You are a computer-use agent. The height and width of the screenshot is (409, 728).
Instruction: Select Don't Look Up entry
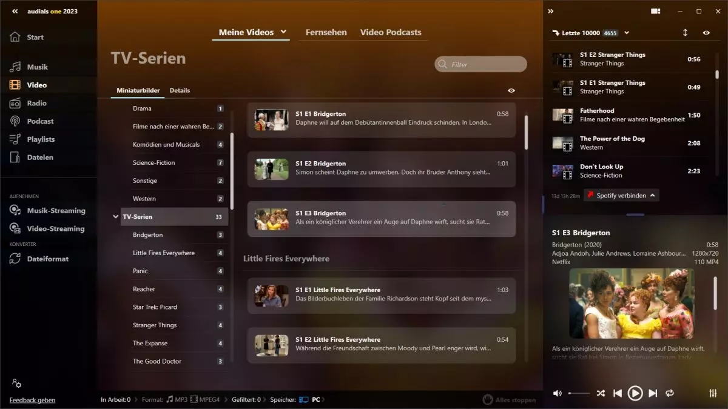pyautogui.click(x=628, y=171)
